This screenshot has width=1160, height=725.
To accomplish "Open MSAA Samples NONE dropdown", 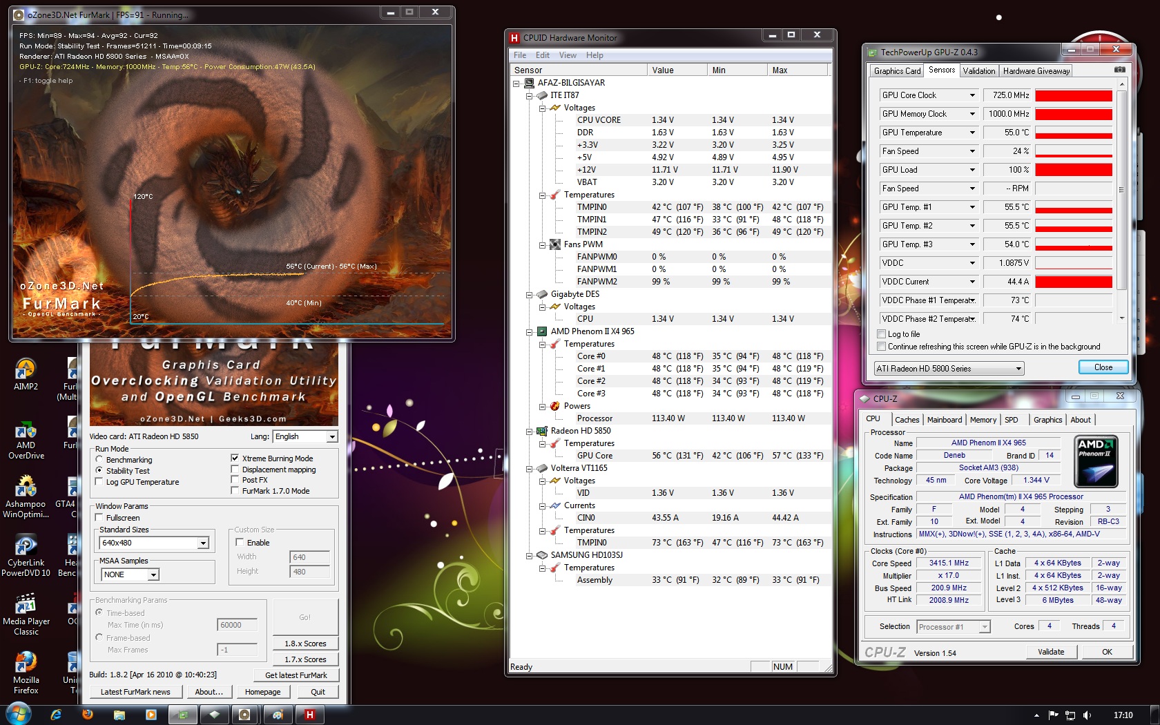I will click(x=130, y=574).
